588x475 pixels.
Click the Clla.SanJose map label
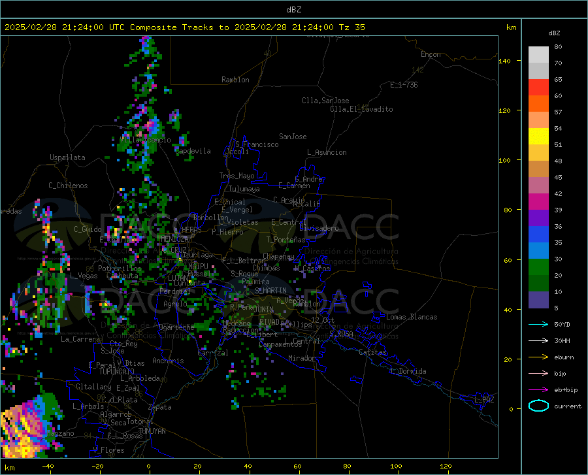coord(325,101)
